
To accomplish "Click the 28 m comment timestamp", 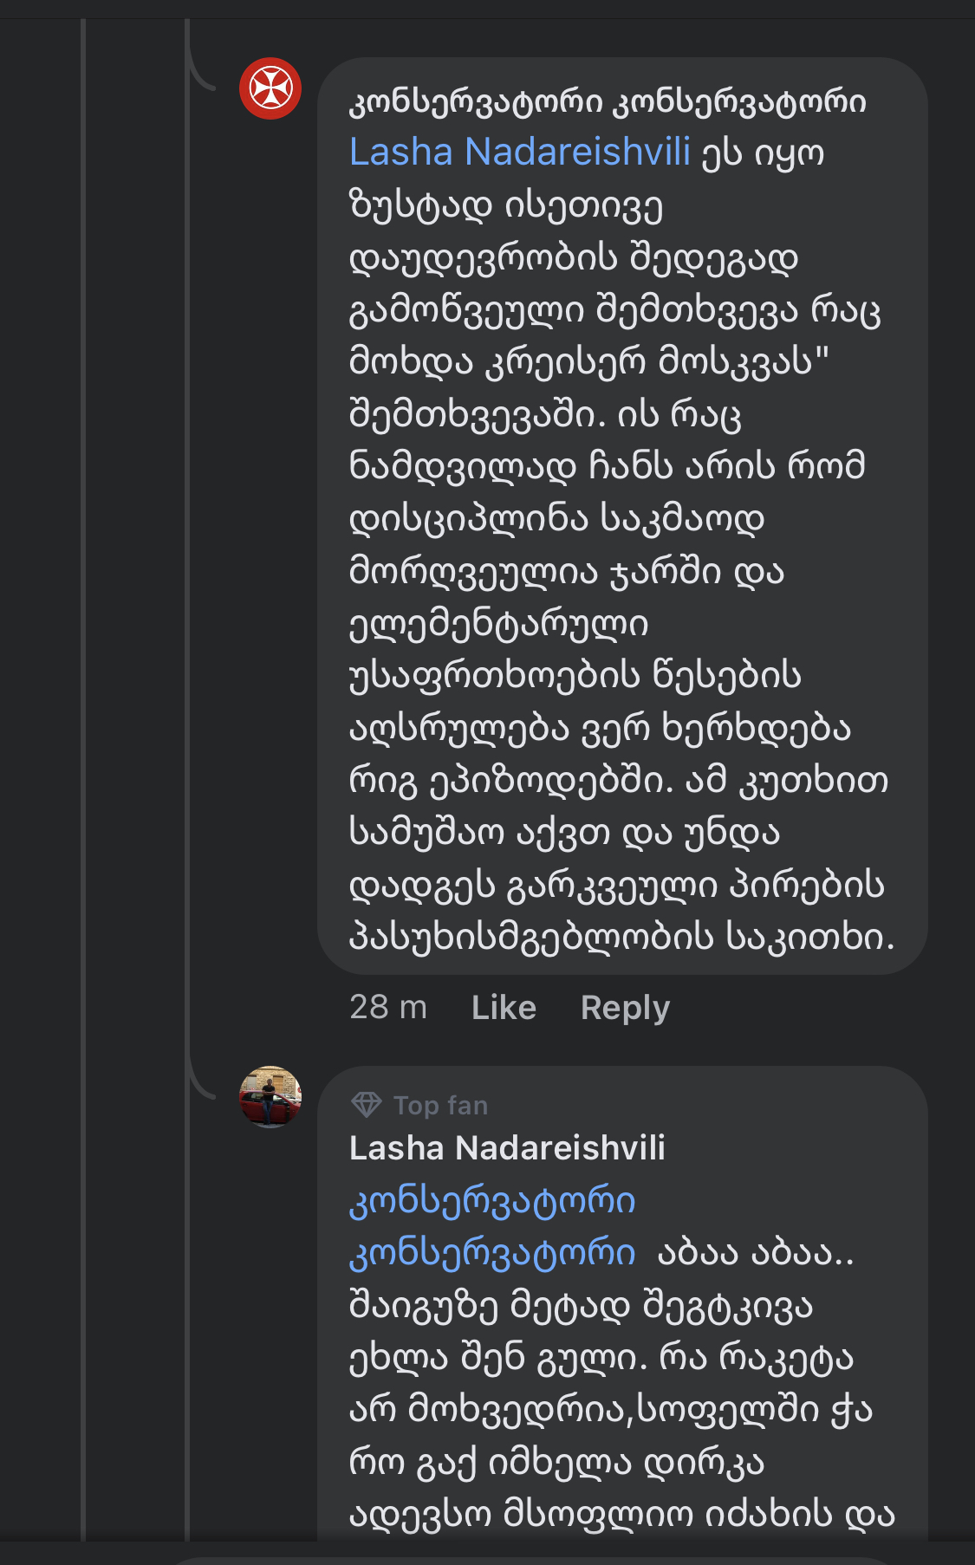I will point(387,1008).
